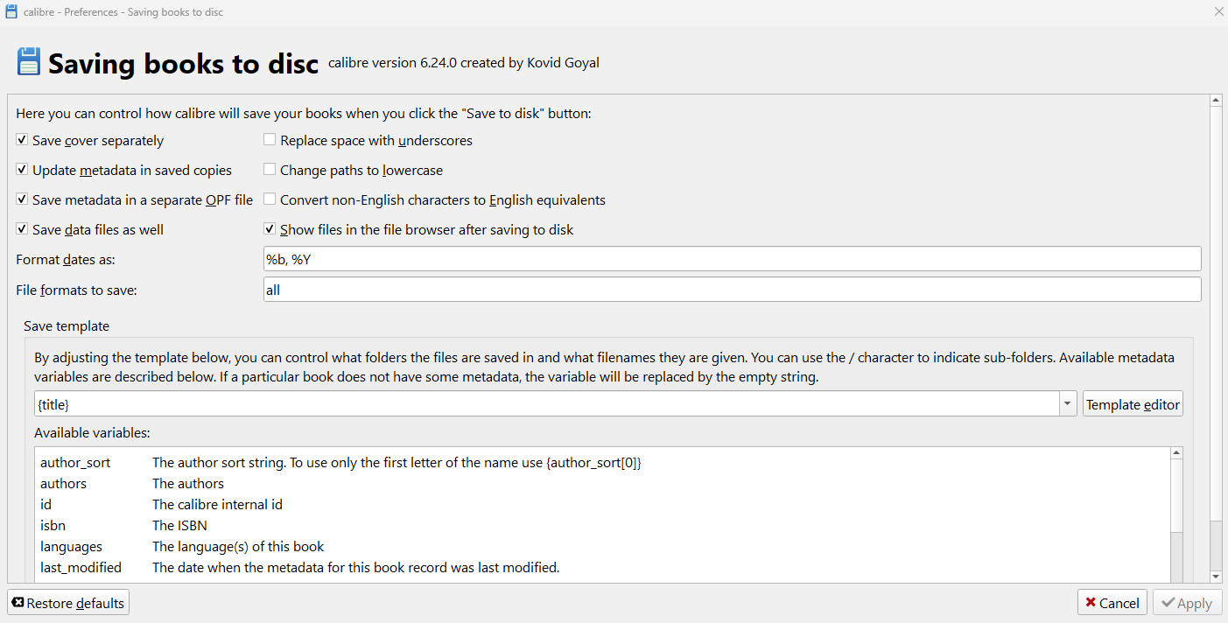Click the main panel scroll-up arrow

(1216, 101)
